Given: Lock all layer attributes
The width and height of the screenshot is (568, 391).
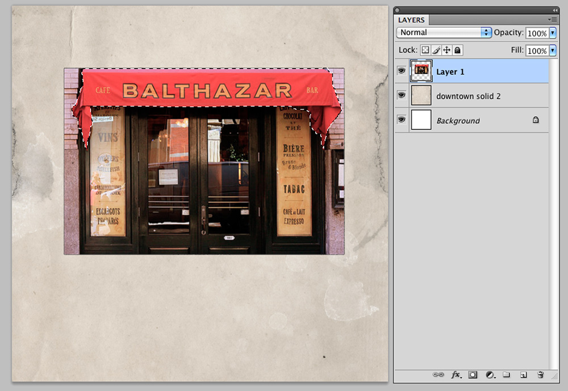Looking at the screenshot, I should coord(457,50).
